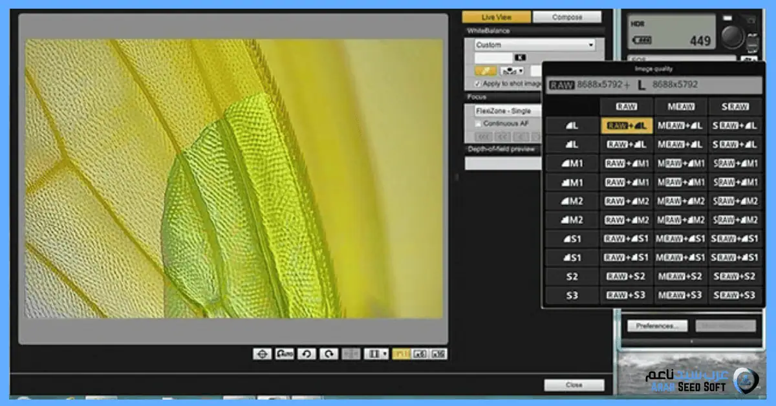Switch to the Compose tab

point(567,17)
